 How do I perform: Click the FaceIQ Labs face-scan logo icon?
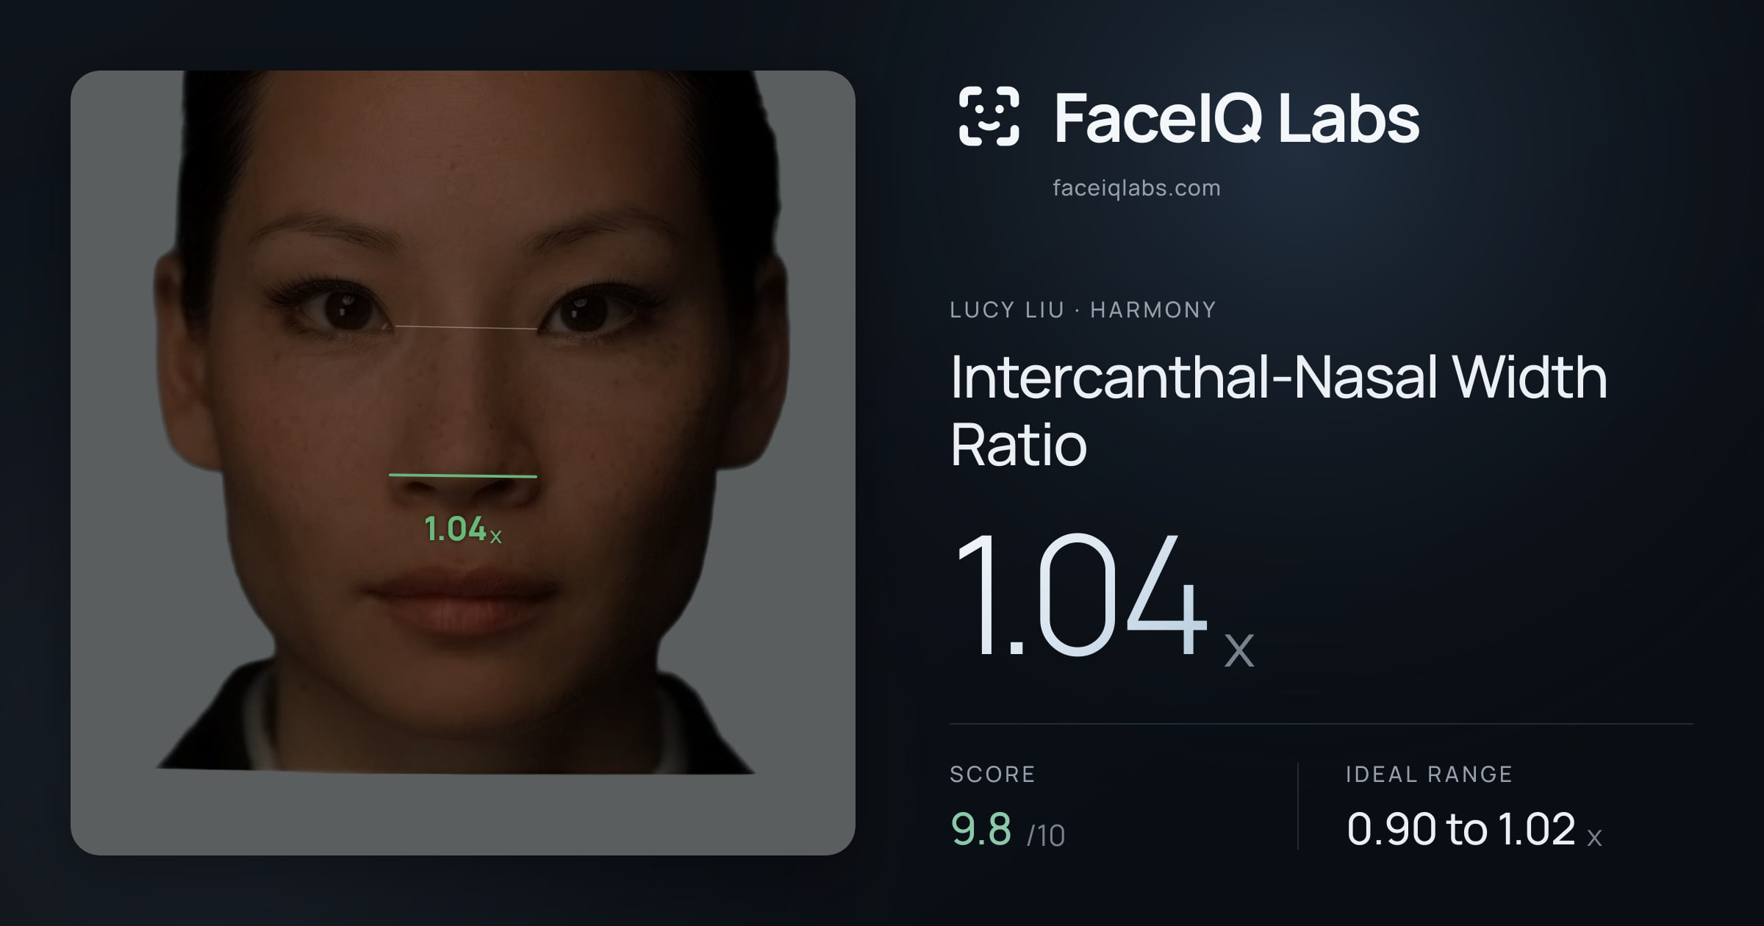(989, 116)
